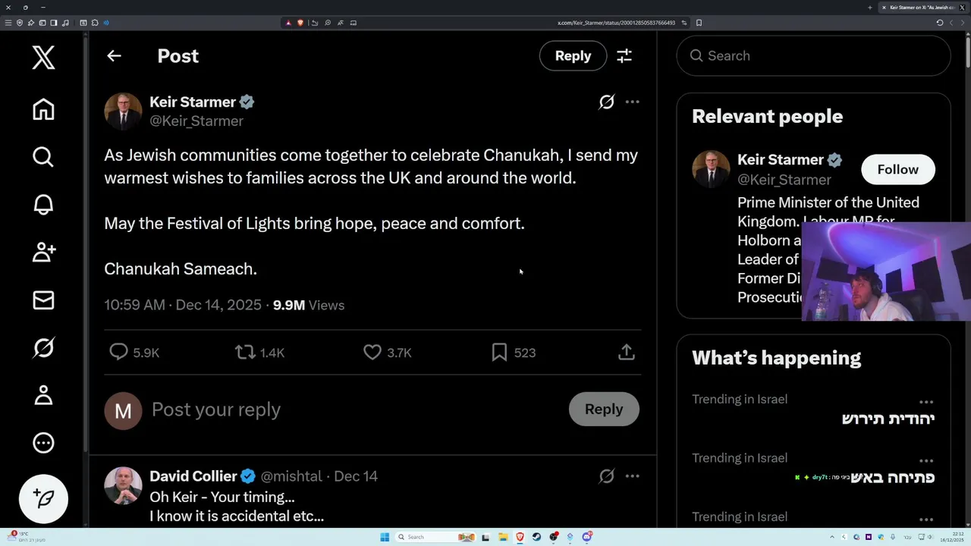Screen dimensions: 971x546
Task: Follow Keir Starmer in Relevant people
Action: [x=897, y=169]
